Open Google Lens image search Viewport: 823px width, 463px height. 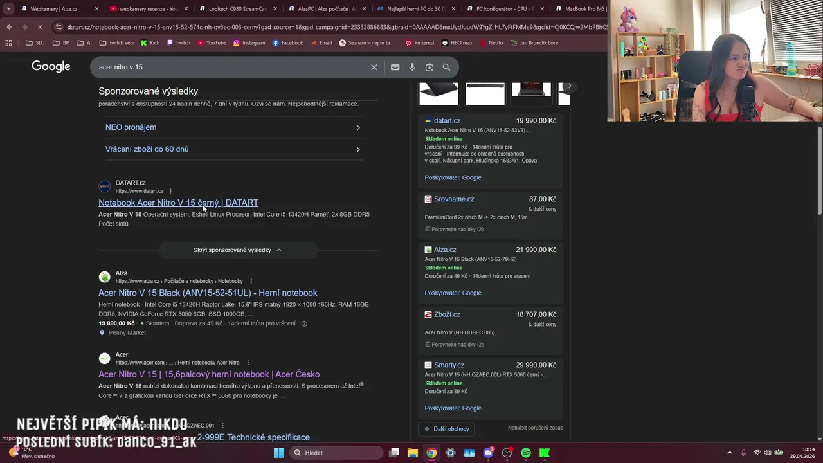click(430, 67)
